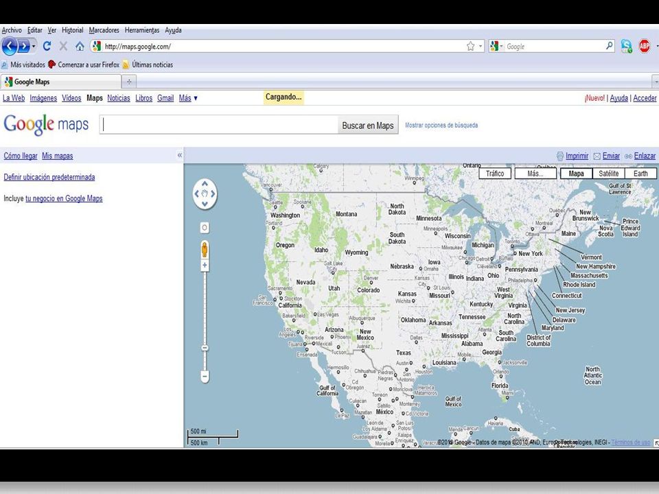Click the RSS icon for Últimas noticias
Image resolution: width=659 pixels, height=494 pixels.
pos(126,64)
